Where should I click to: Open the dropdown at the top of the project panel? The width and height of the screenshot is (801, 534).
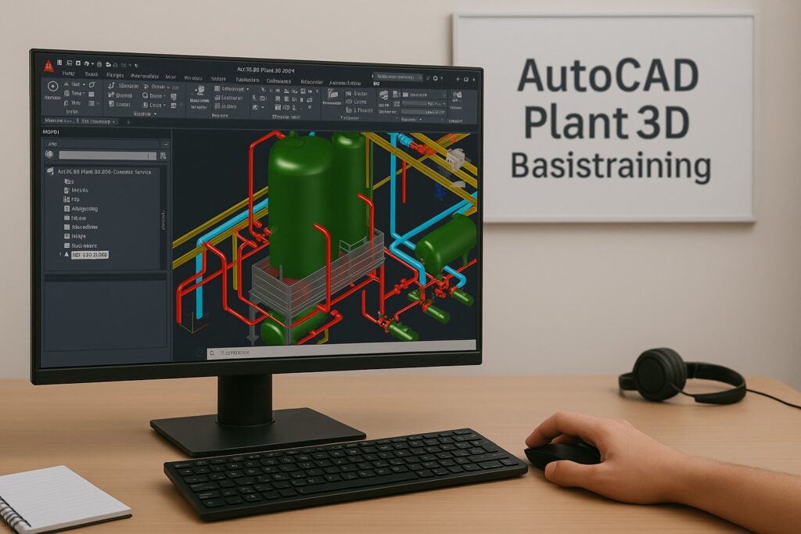point(164,145)
